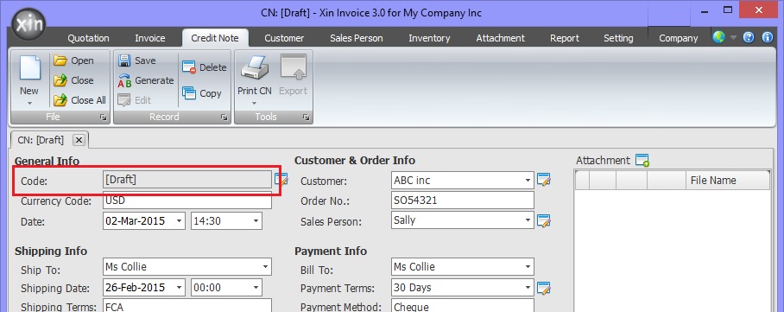
Task: Open the help question mark icon
Action: click(749, 37)
